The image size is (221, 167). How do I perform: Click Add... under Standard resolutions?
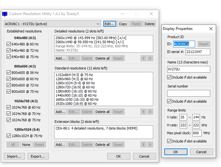click(x=61, y=112)
